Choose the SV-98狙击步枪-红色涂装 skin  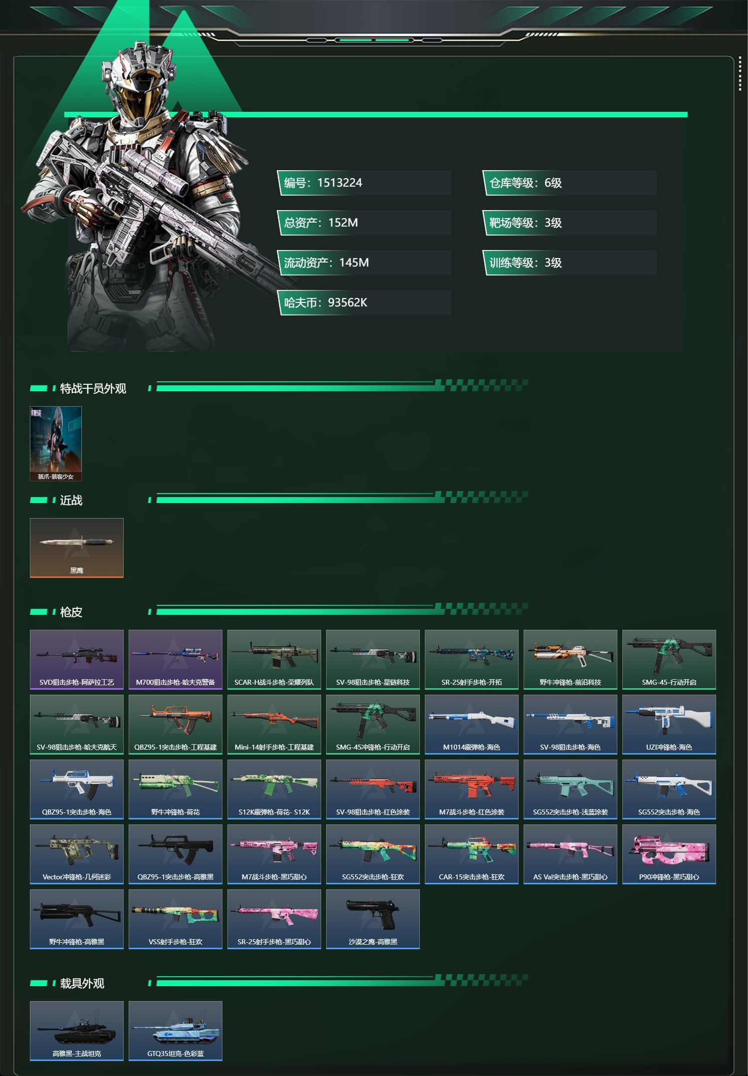coord(373,790)
